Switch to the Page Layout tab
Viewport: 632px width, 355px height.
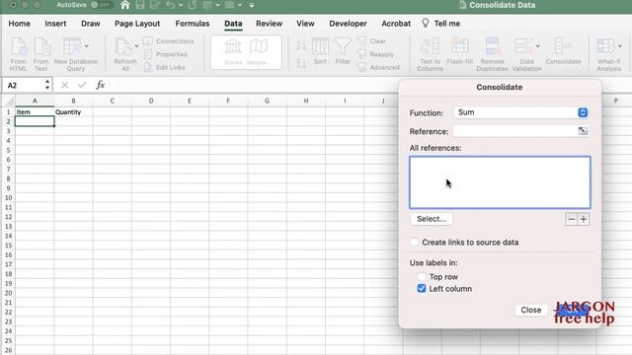point(137,24)
